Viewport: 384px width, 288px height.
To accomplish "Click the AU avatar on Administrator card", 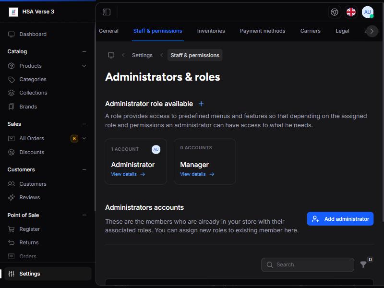I will pos(156,149).
